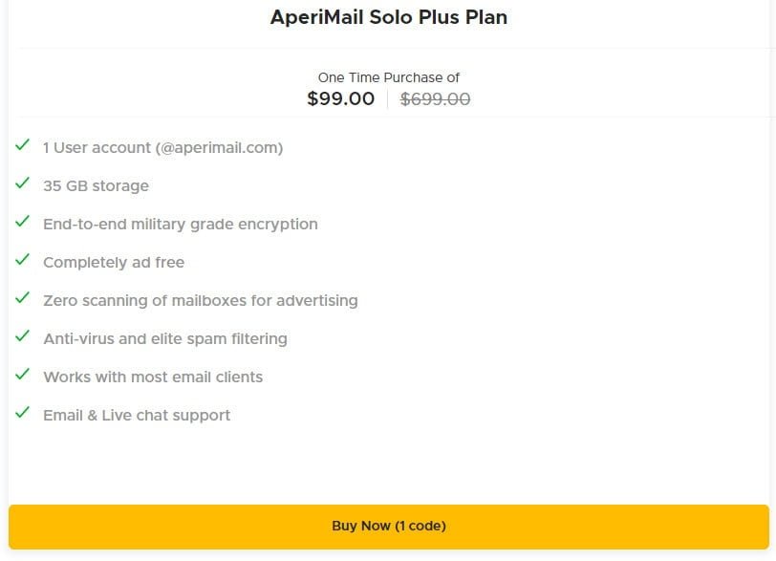Click the 35 GB storage feature line
Viewport: 776px width, 561px height.
pos(96,185)
